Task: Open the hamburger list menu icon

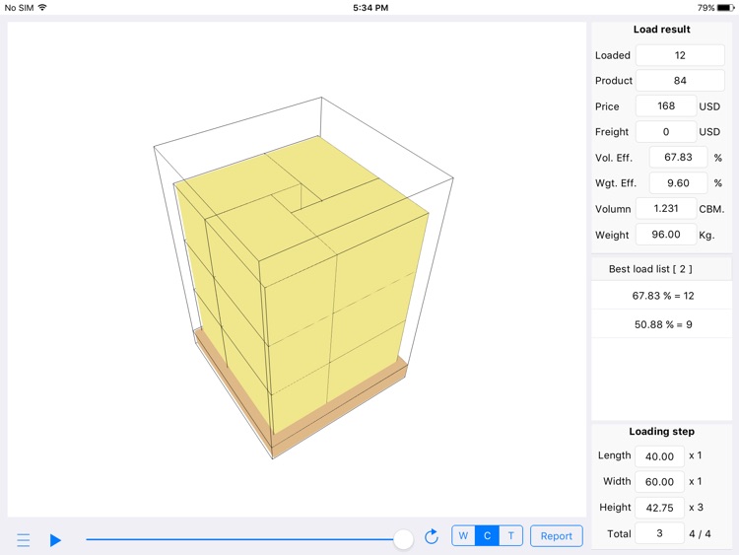Action: 24,540
